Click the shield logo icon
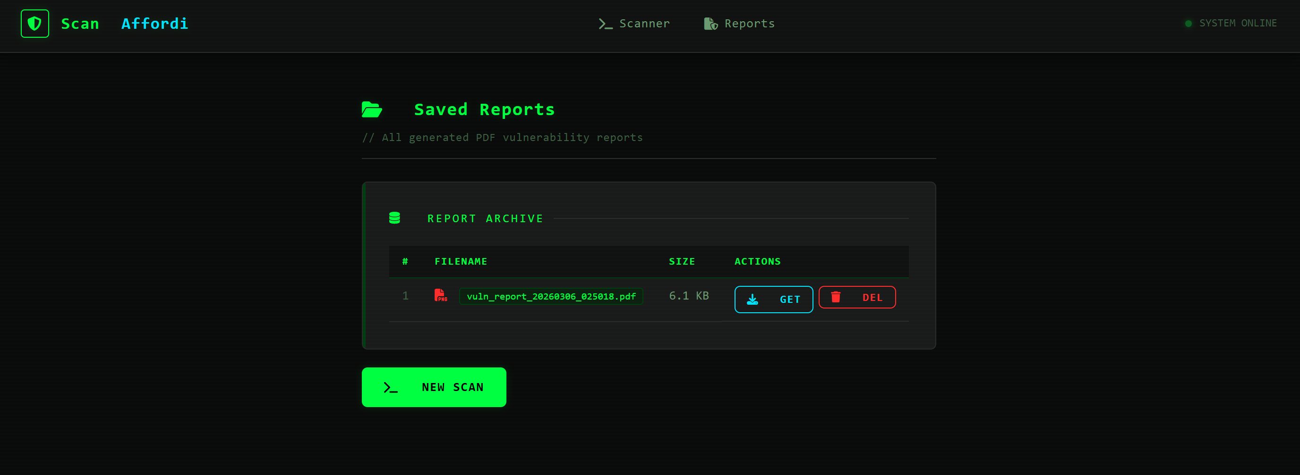The image size is (1300, 475). [x=34, y=23]
